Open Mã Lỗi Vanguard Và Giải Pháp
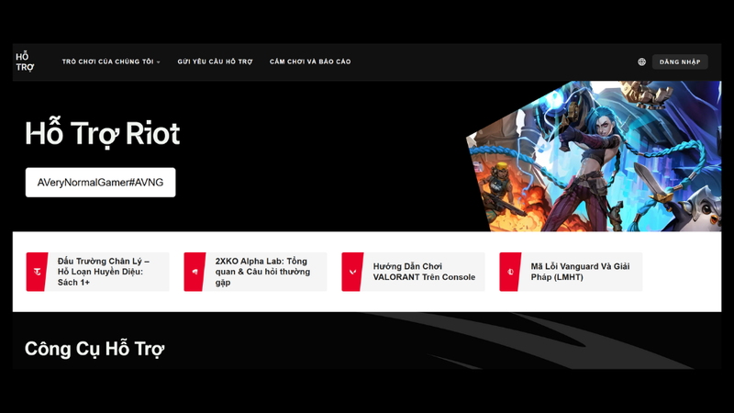 click(x=571, y=272)
